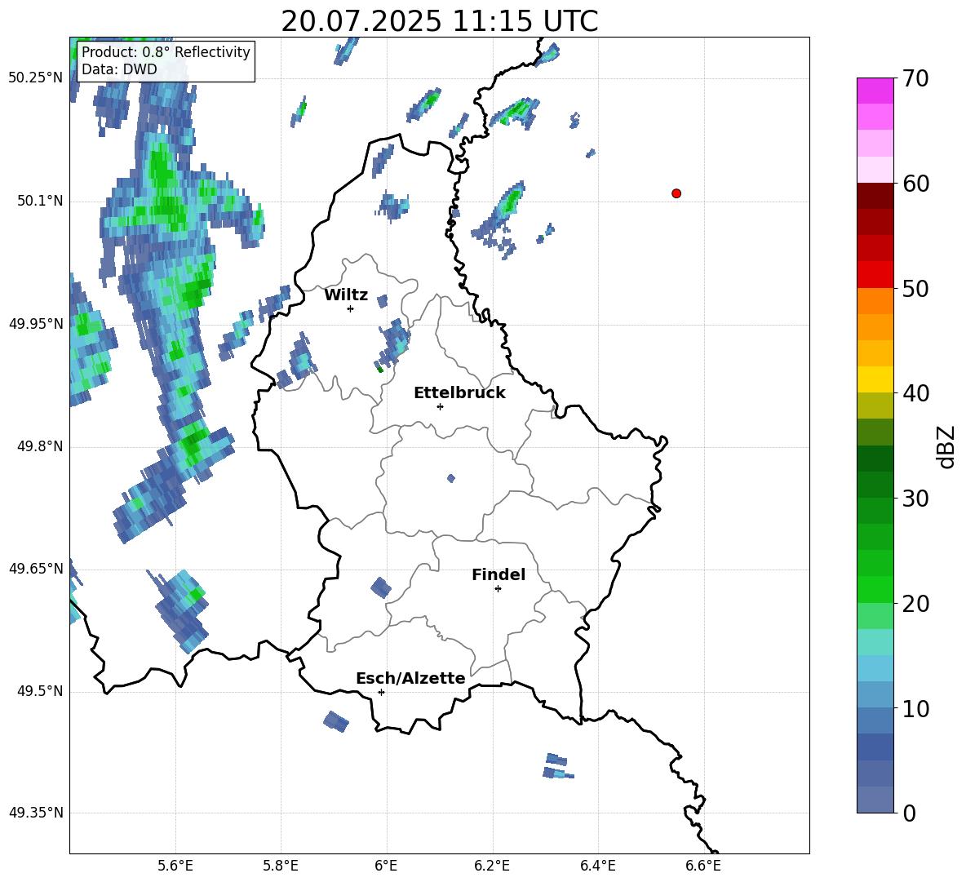Click the 'Product: 0.8° Reflectivity' legend line
Viewport: 966px width, 882px height.
tap(166, 51)
